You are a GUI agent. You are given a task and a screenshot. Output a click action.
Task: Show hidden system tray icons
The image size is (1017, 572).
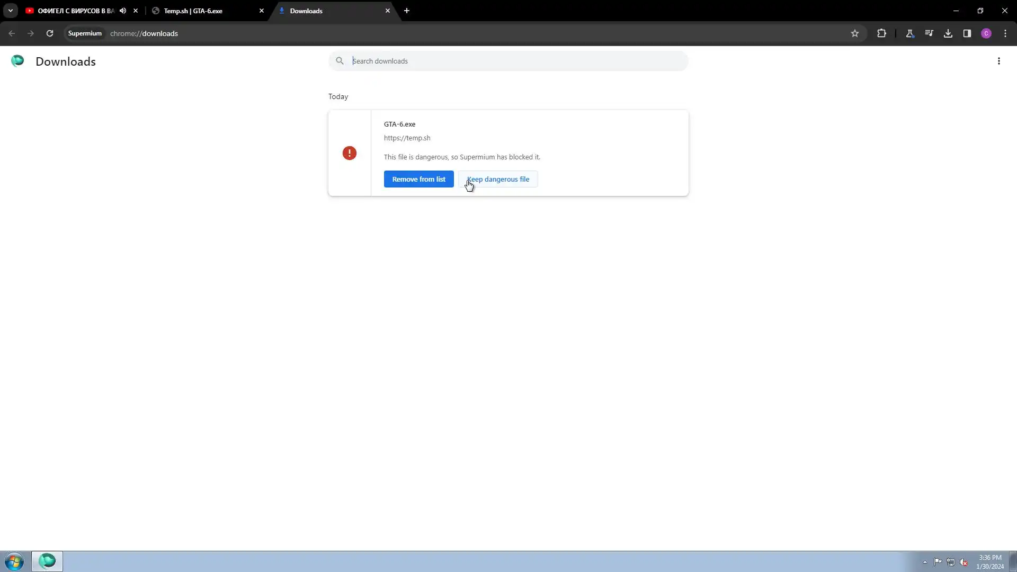pyautogui.click(x=925, y=562)
